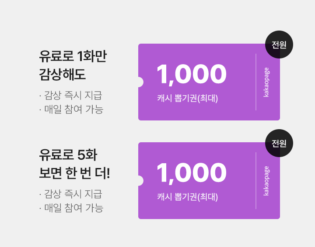Click second 감상 즉시 지급 bullet text

tap(71, 194)
